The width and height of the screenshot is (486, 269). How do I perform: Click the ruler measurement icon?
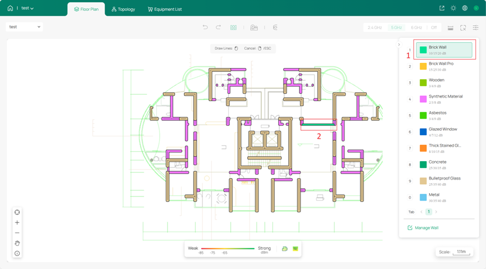pos(451,28)
